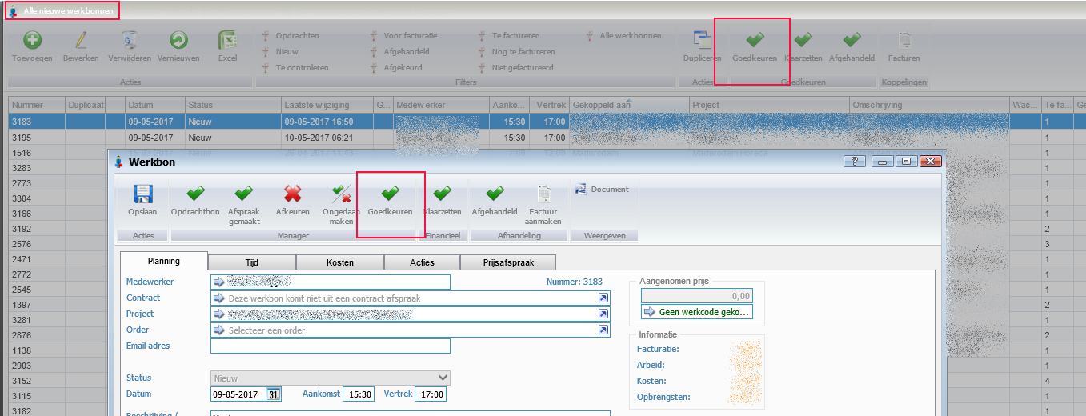Reject the werkbon with the Afkeuren icon
Image resolution: width=1086 pixels, height=416 pixels.
[292, 195]
